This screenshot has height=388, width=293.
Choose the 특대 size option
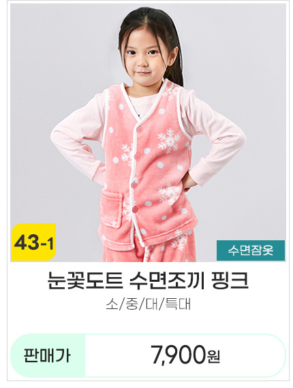178,304
